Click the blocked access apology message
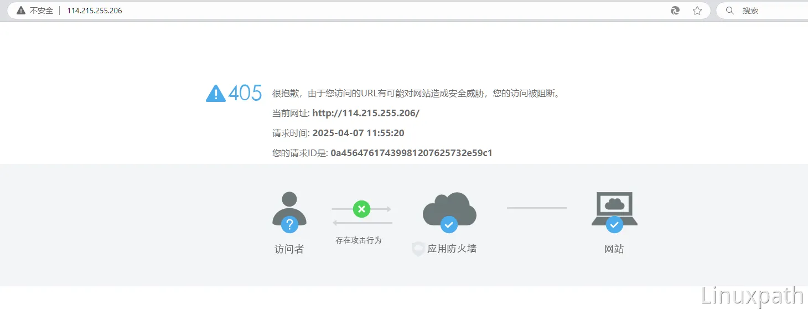Viewport: 808px width, 314px height. click(417, 94)
